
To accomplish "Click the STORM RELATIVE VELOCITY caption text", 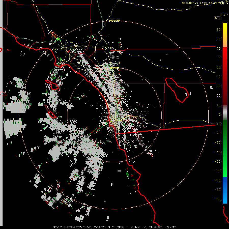I will pyautogui.click(x=79, y=227).
